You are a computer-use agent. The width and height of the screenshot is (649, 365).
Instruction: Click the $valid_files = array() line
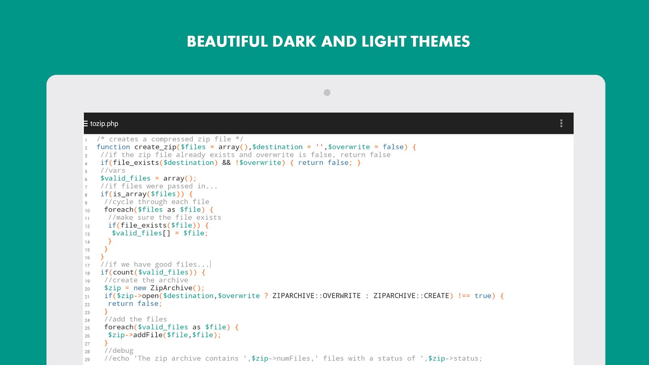pyautogui.click(x=148, y=178)
